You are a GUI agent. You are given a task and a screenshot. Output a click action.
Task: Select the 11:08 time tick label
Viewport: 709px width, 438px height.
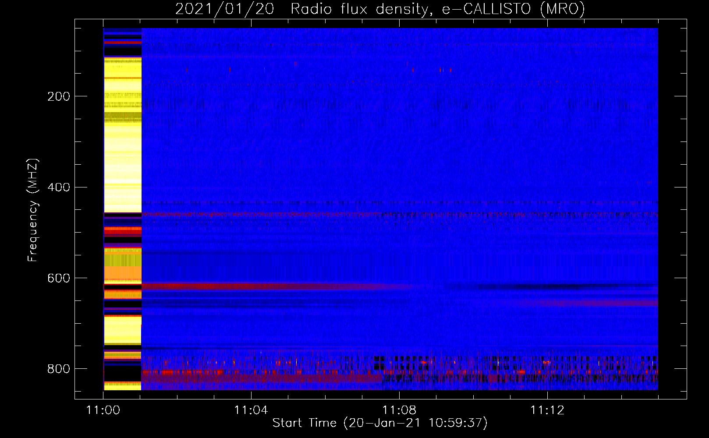pyautogui.click(x=399, y=410)
